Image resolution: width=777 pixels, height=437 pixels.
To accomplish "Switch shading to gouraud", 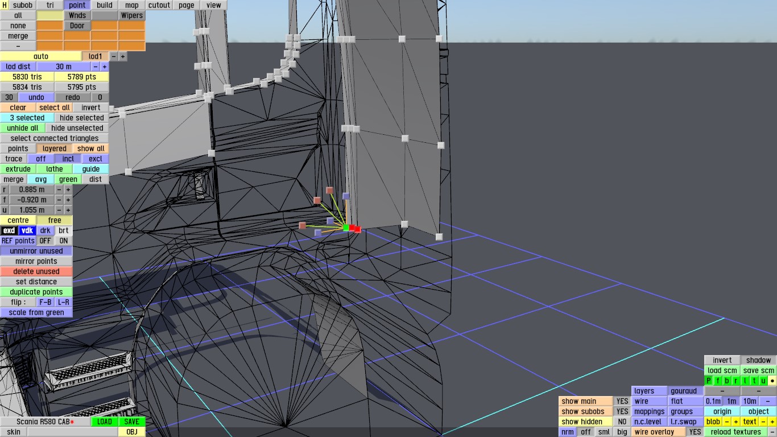I will (x=686, y=391).
